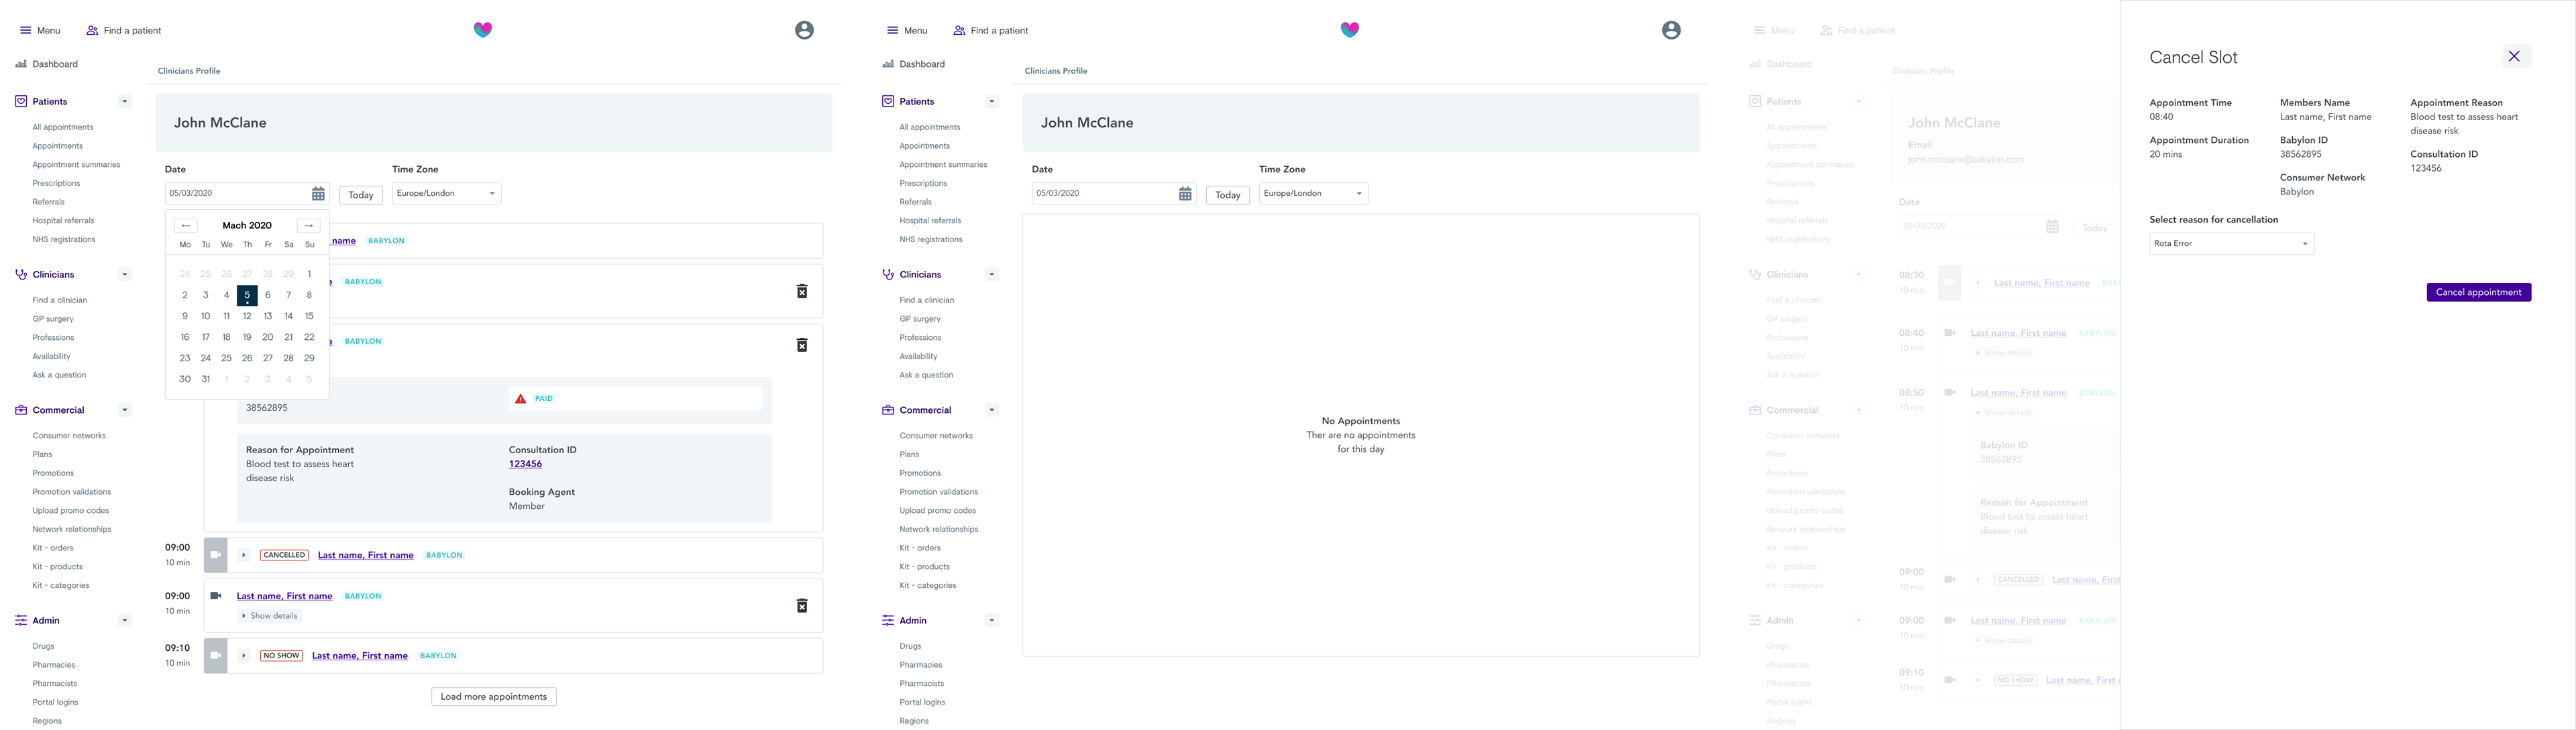Click video icon on 09:00 Show details row
2576x730 pixels.
pos(215,595)
